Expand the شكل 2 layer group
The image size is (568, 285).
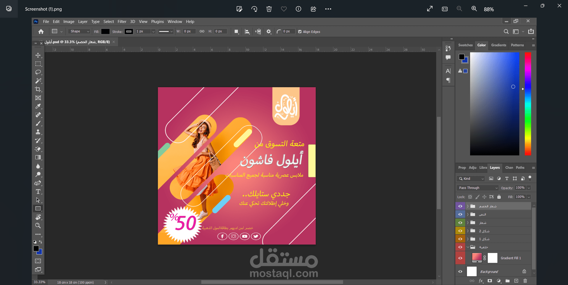(x=468, y=231)
